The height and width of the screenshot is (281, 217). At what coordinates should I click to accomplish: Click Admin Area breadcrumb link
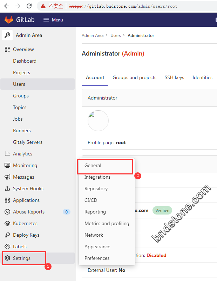[x=93, y=36]
